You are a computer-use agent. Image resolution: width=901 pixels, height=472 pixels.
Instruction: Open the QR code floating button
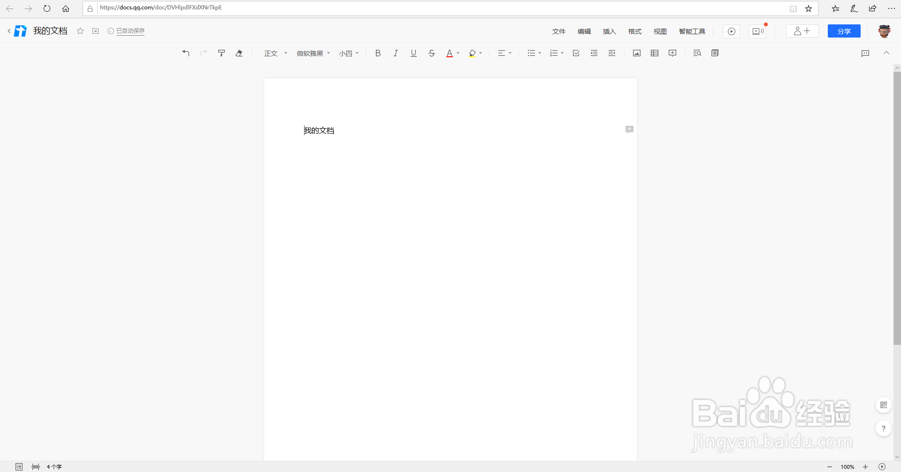point(884,405)
